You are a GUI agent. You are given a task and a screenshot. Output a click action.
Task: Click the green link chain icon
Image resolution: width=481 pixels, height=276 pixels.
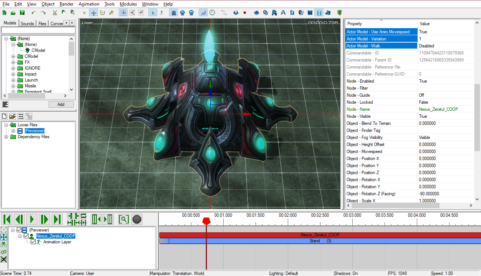4,252
